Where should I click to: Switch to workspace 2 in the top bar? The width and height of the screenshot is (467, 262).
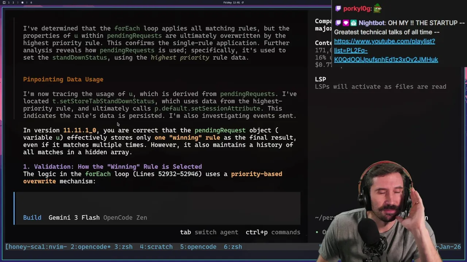(13, 3)
